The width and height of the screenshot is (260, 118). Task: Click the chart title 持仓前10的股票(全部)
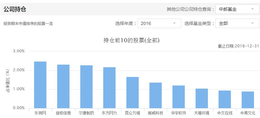(x=131, y=40)
